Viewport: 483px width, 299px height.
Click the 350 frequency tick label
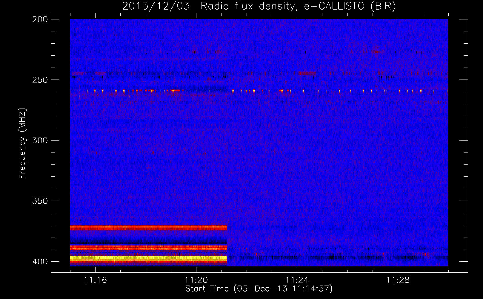(40, 201)
